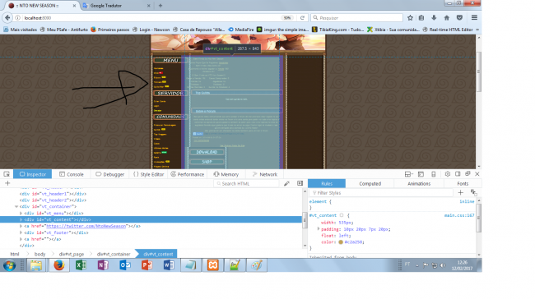This screenshot has width=535, height=299.
Task: Focus the Search HTML field
Action: click(247, 183)
